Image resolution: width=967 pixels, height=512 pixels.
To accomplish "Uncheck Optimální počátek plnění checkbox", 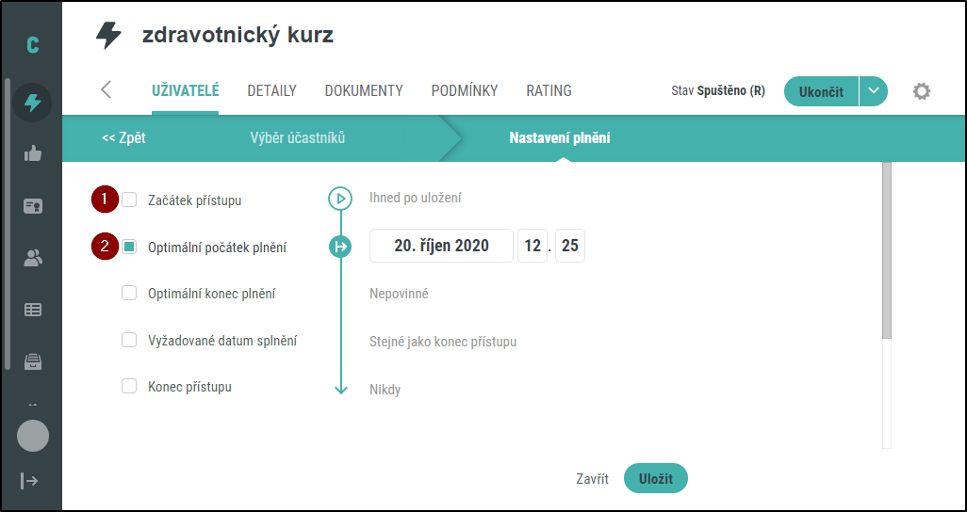I will pyautogui.click(x=130, y=248).
